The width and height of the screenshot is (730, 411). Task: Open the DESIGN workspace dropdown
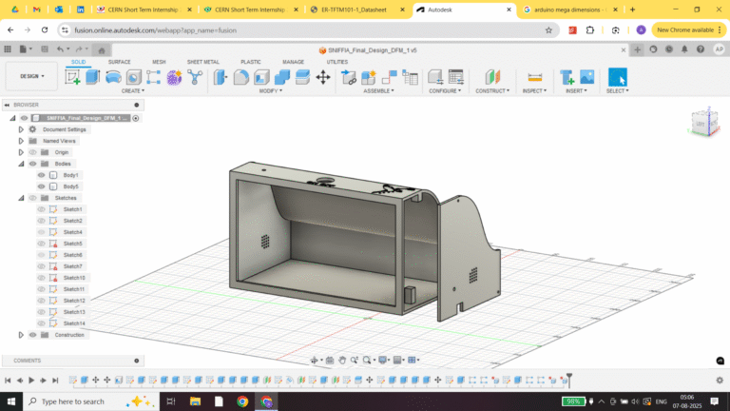[32, 76]
